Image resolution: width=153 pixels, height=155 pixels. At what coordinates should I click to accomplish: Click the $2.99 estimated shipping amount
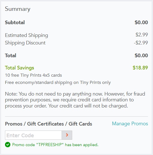pyautogui.click(x=142, y=35)
